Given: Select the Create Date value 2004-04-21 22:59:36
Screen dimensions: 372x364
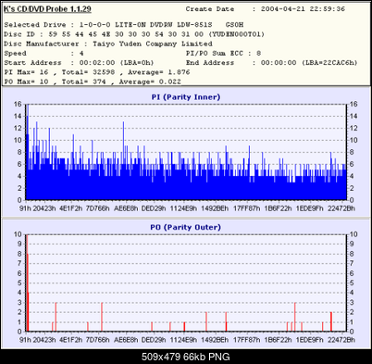Looking at the screenshot, I should point(303,9).
